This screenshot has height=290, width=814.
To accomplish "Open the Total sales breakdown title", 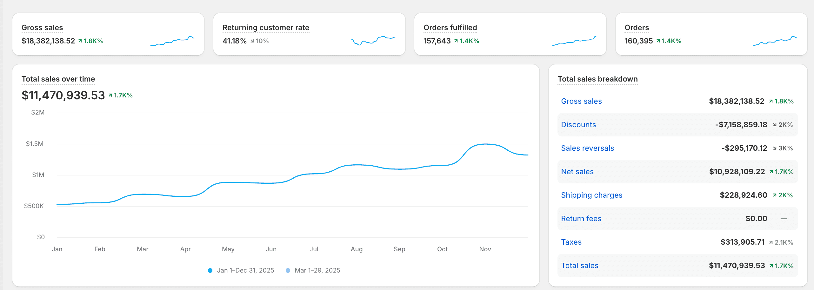I will click(x=597, y=79).
